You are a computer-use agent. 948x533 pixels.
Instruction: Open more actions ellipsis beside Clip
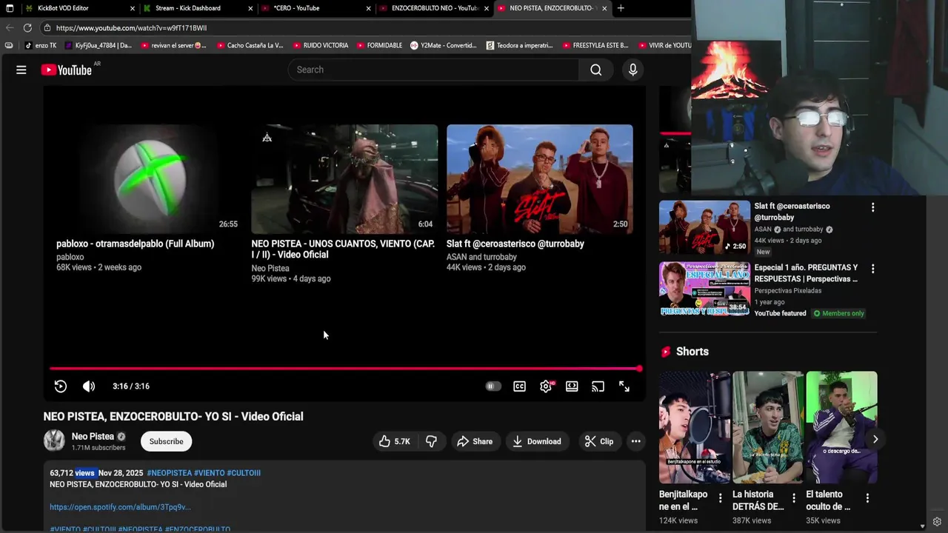(635, 441)
